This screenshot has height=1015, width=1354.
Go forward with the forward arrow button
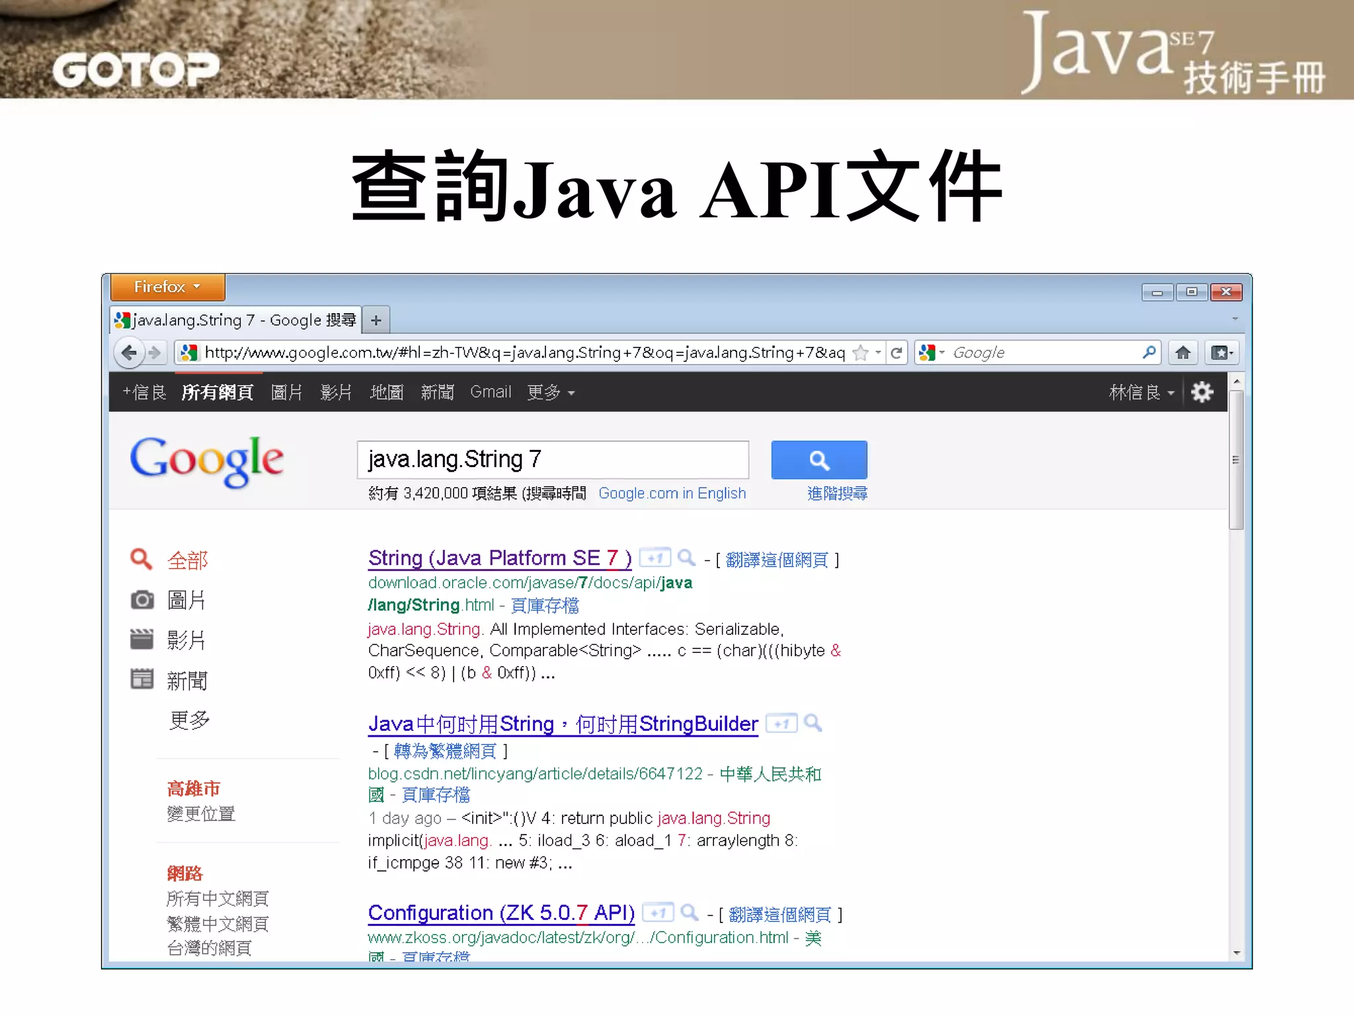pos(155,353)
